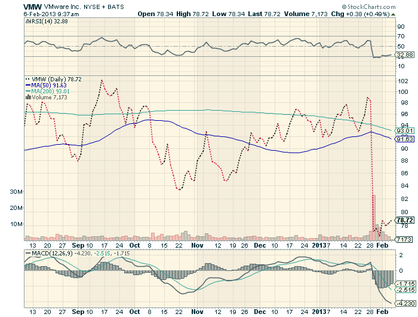This screenshot has height=317, width=418.
Task: Click 'Volume 7,173' in the price legend
Action: [x=50, y=97]
